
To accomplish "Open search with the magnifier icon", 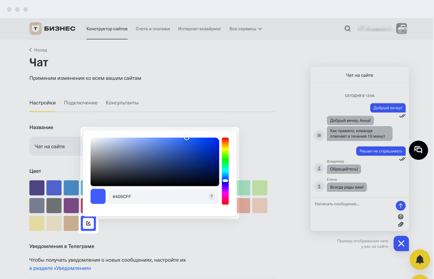I will click(x=348, y=29).
